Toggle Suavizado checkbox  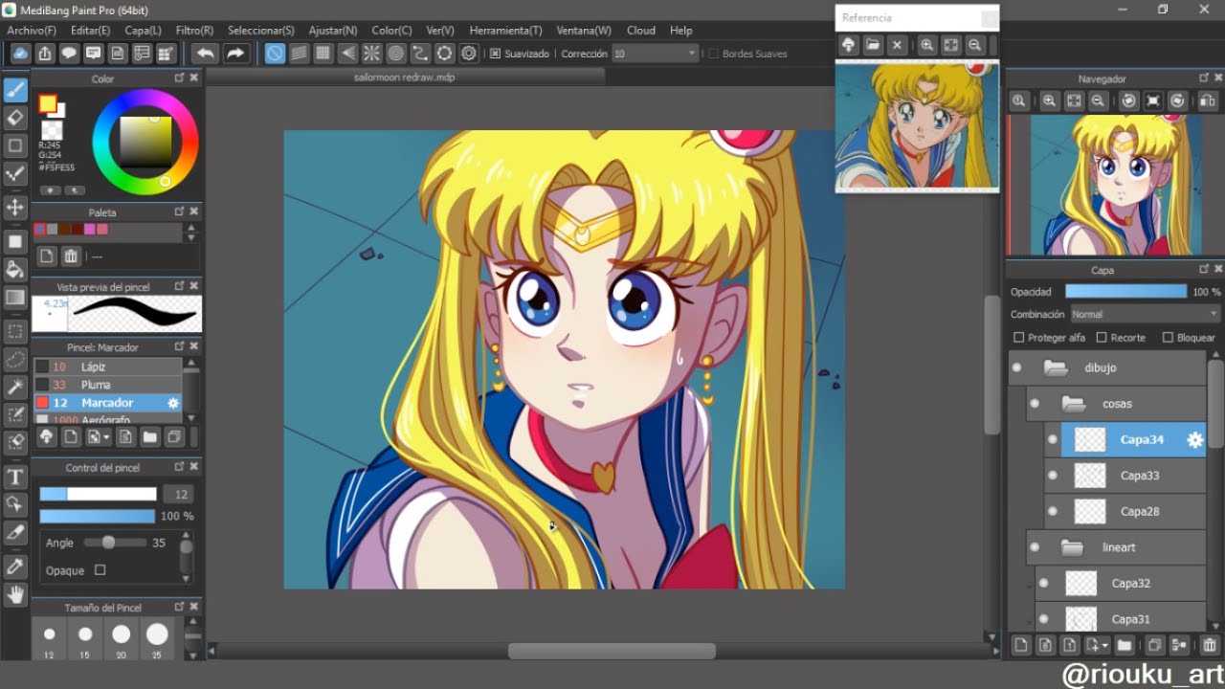[x=495, y=54]
